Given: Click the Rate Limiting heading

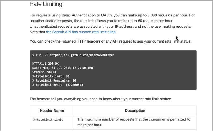Looking at the screenshot, I should point(46,4).
